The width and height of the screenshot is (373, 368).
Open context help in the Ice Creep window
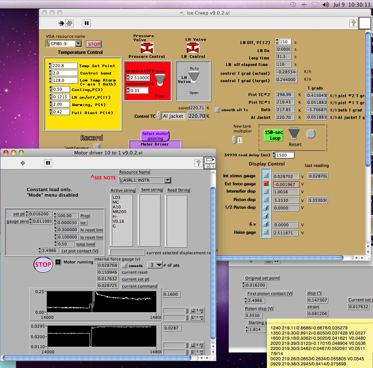(353, 23)
